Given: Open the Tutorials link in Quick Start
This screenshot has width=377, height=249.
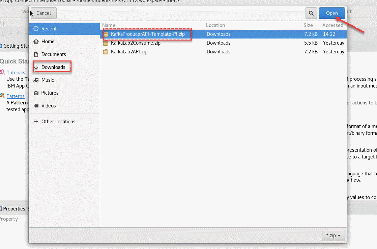Looking at the screenshot, I should click(16, 73).
